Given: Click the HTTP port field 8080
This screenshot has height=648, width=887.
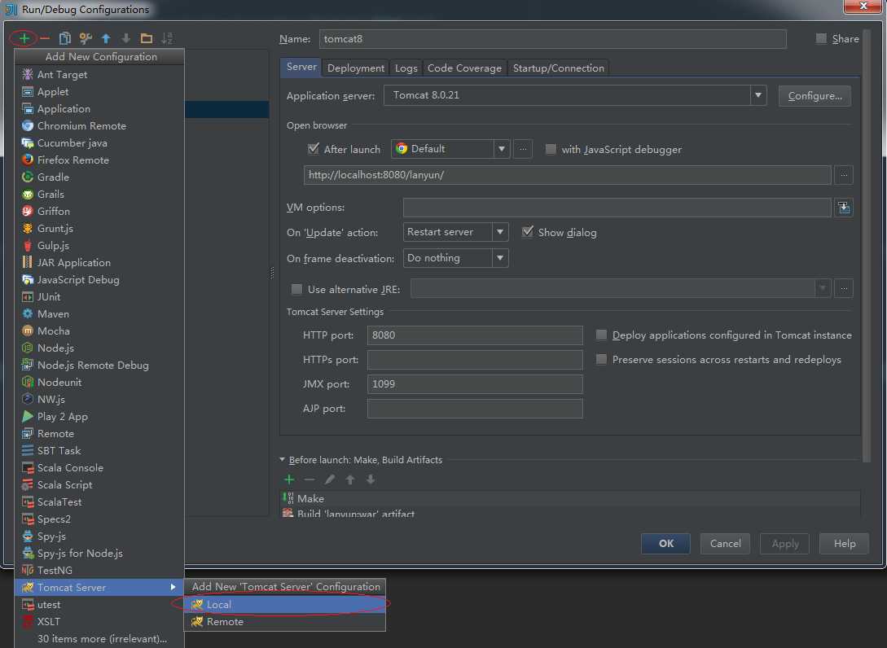Looking at the screenshot, I should coord(475,335).
